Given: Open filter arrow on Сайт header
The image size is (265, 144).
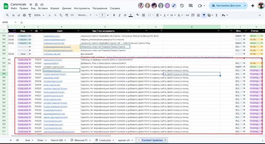Looking at the screenshot, I should coord(78,31).
